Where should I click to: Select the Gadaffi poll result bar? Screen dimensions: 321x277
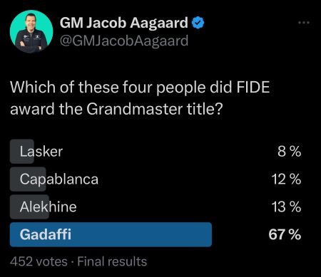pos(111,234)
